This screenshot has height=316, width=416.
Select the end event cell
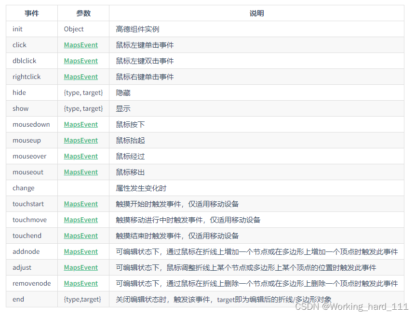32,300
